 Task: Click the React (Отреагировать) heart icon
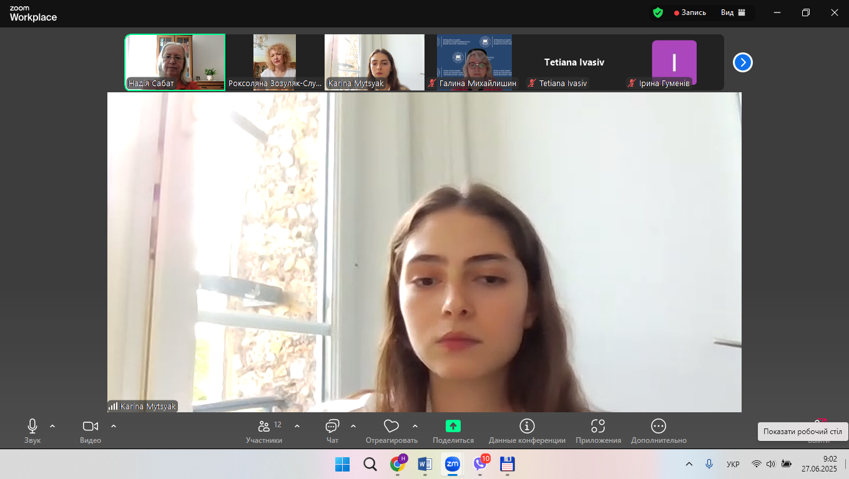click(x=391, y=430)
